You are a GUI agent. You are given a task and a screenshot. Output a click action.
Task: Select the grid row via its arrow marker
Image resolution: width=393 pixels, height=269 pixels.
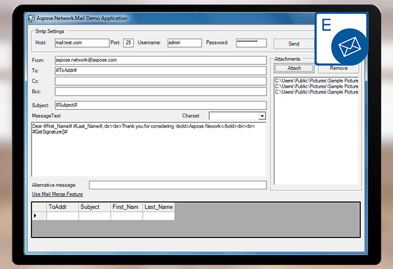point(39,216)
